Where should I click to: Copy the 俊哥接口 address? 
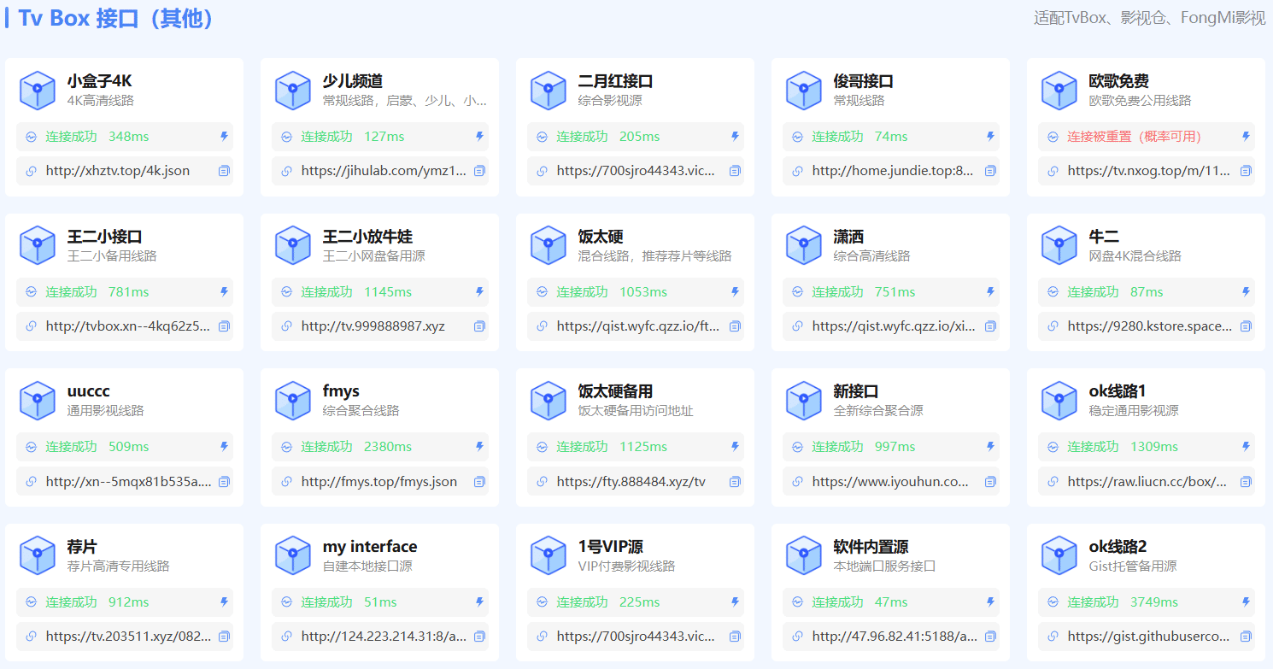(x=990, y=171)
